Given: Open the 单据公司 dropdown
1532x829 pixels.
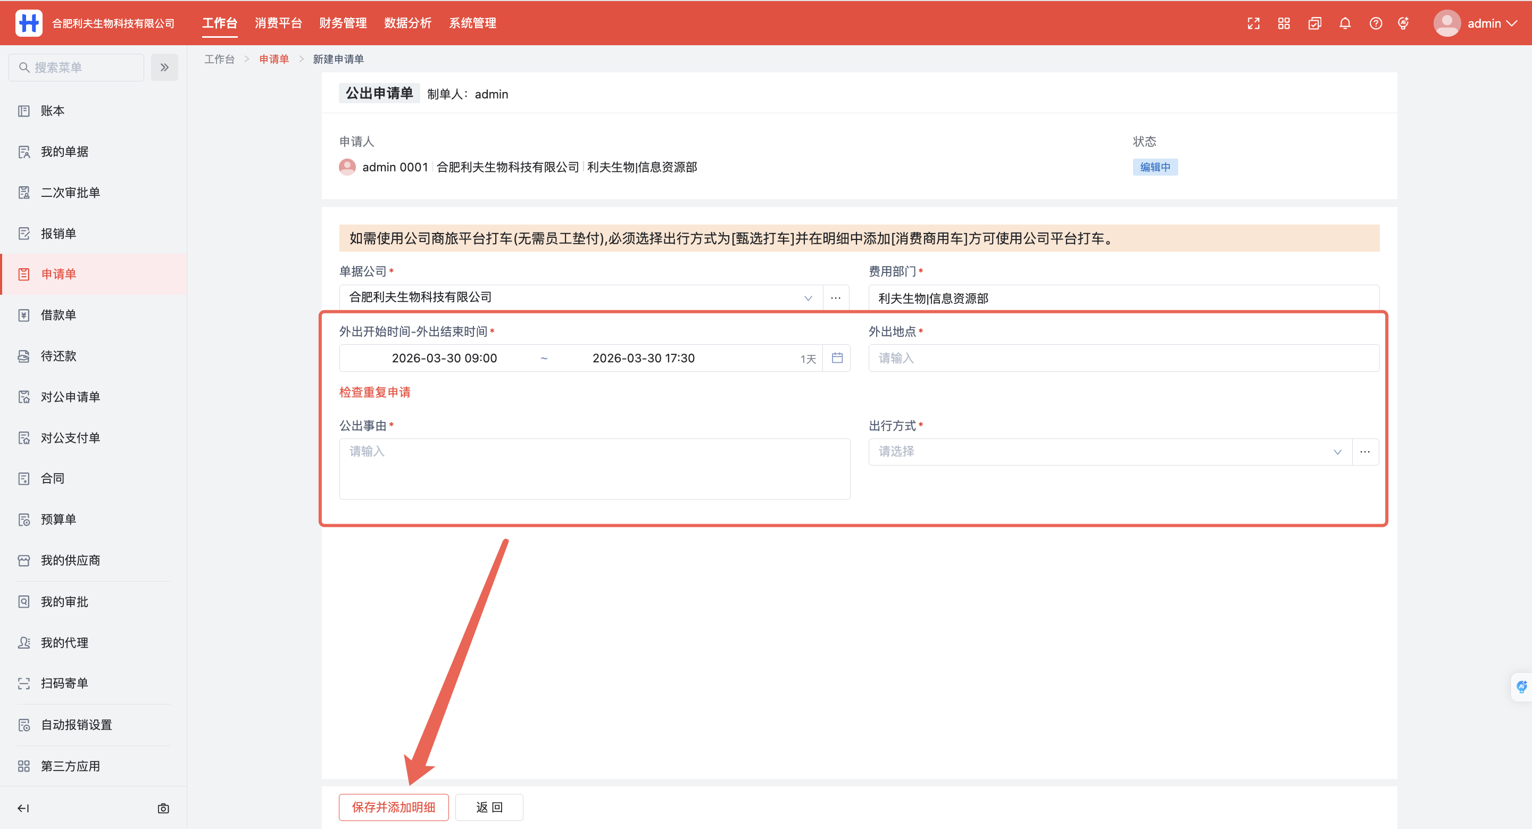Looking at the screenshot, I should point(580,297).
